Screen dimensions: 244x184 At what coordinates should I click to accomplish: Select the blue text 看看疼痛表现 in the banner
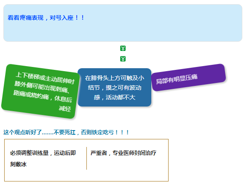click(26, 18)
